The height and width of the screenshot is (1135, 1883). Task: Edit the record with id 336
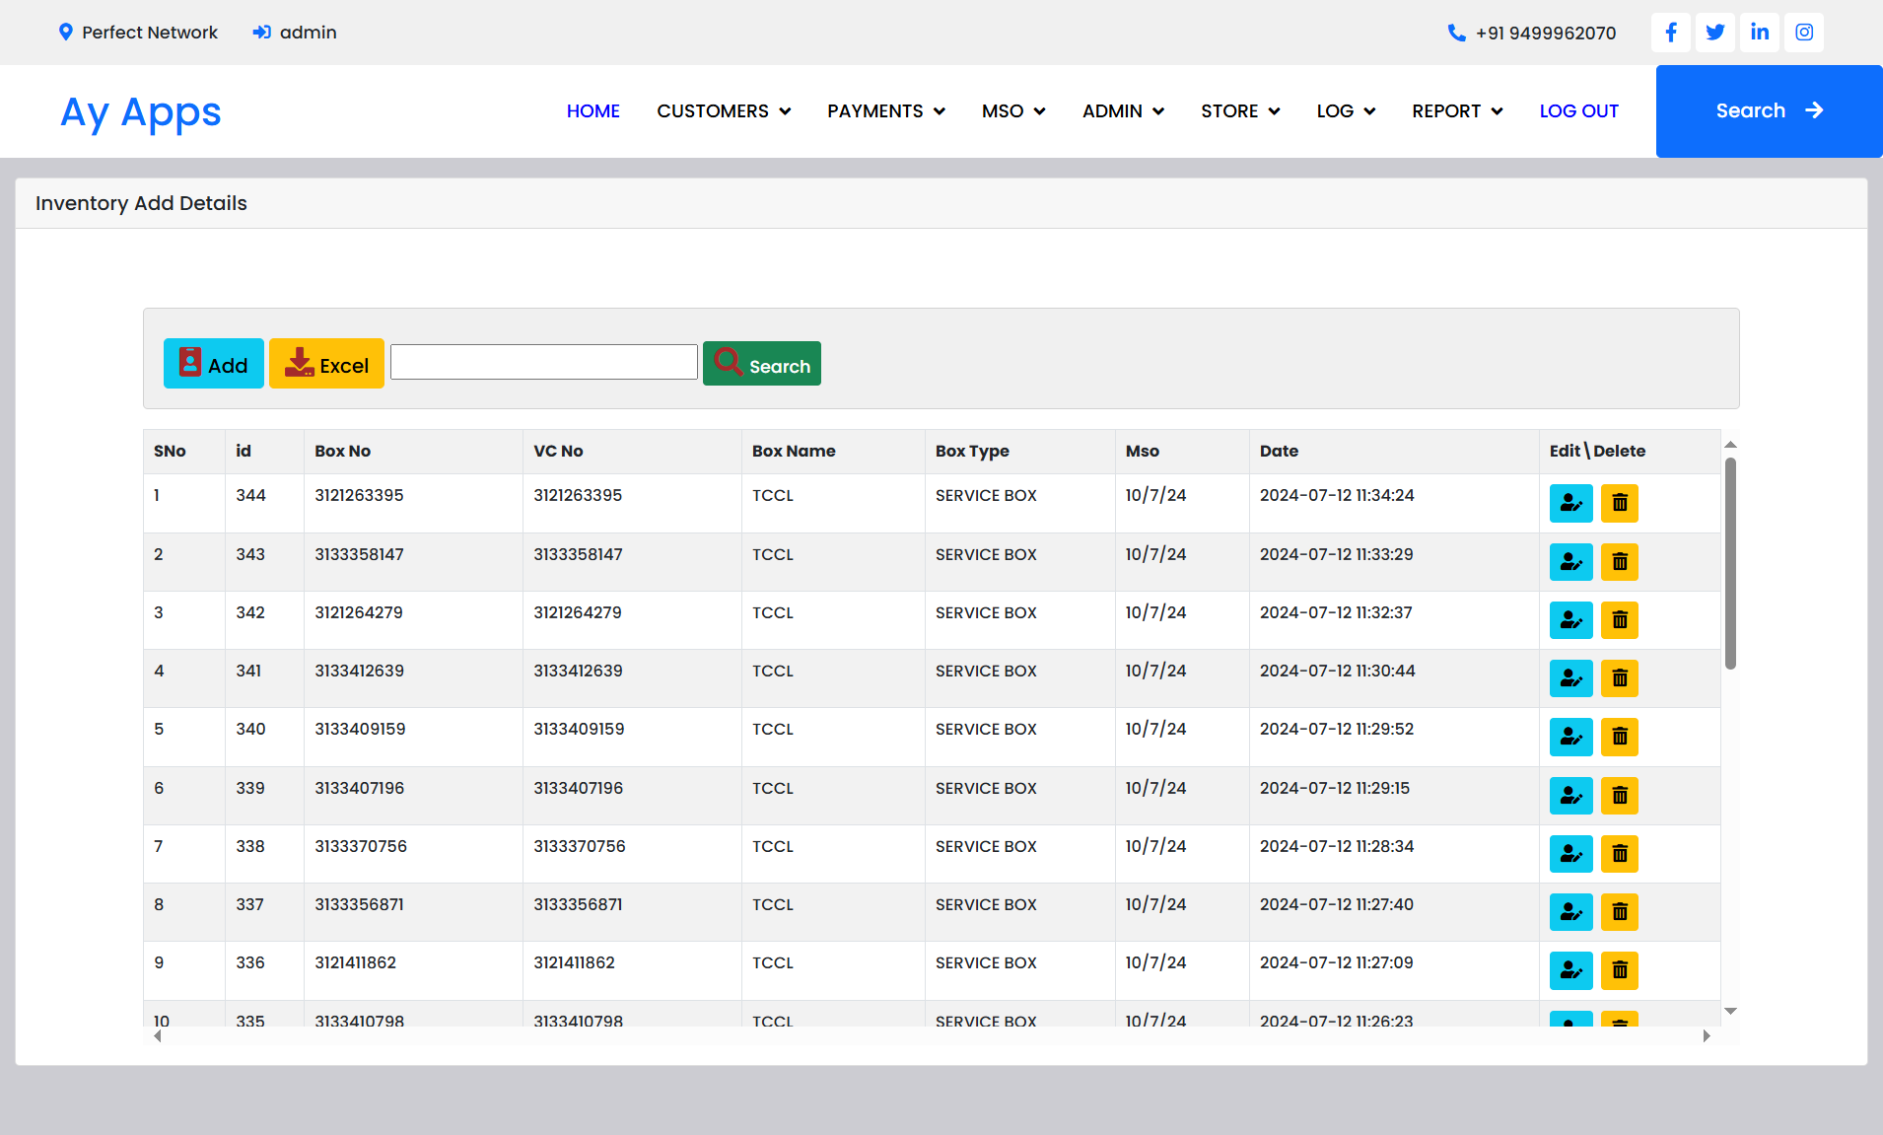[1570, 970]
